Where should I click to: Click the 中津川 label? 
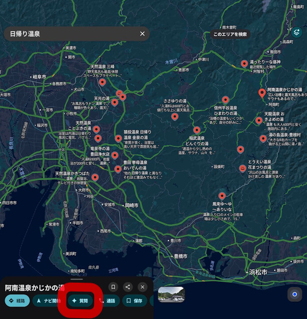pos(203,59)
